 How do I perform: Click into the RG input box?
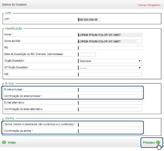(x=110, y=48)
